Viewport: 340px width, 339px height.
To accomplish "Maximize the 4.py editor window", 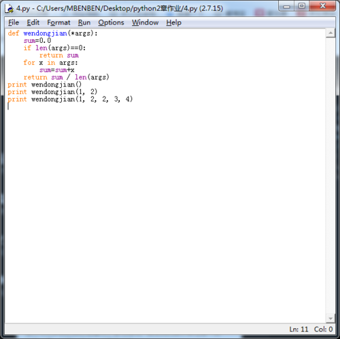I will click(302, 6).
